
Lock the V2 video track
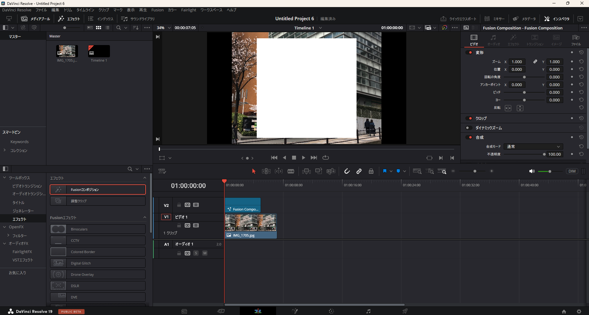pos(179,205)
